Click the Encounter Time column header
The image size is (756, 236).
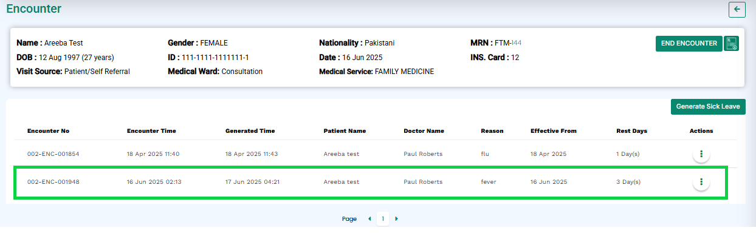click(151, 131)
